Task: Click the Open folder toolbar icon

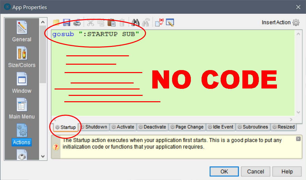Action: pos(56,23)
